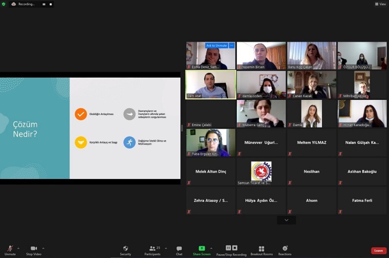Show next page of participants with down chevron
The width and height of the screenshot is (389, 258).
[x=286, y=220]
